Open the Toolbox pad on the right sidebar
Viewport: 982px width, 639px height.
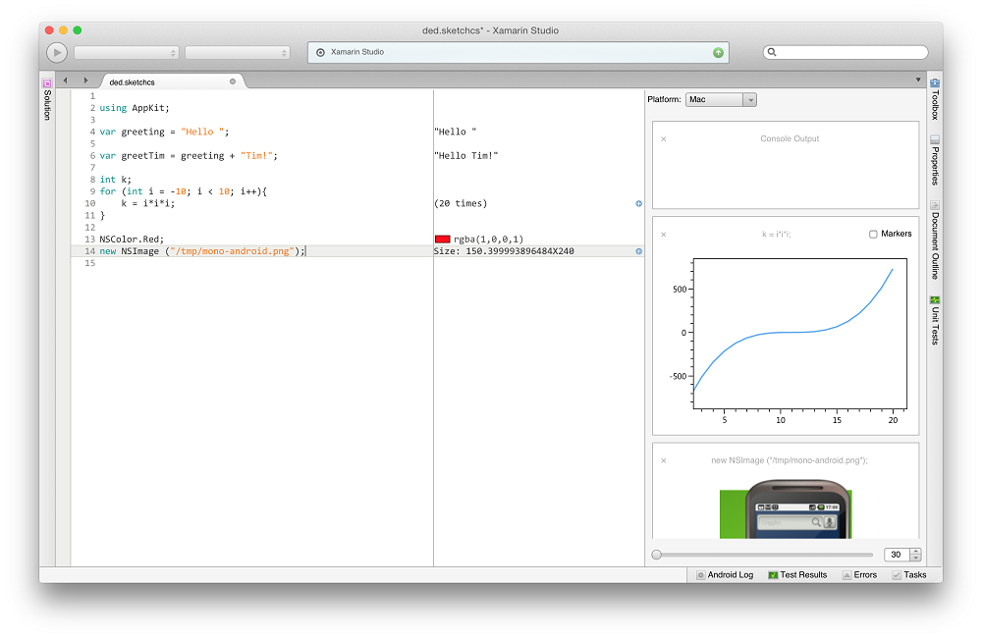(x=935, y=99)
